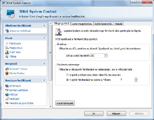Click the Fájltípusok icon
The image size is (154, 120).
(x=7, y=44)
